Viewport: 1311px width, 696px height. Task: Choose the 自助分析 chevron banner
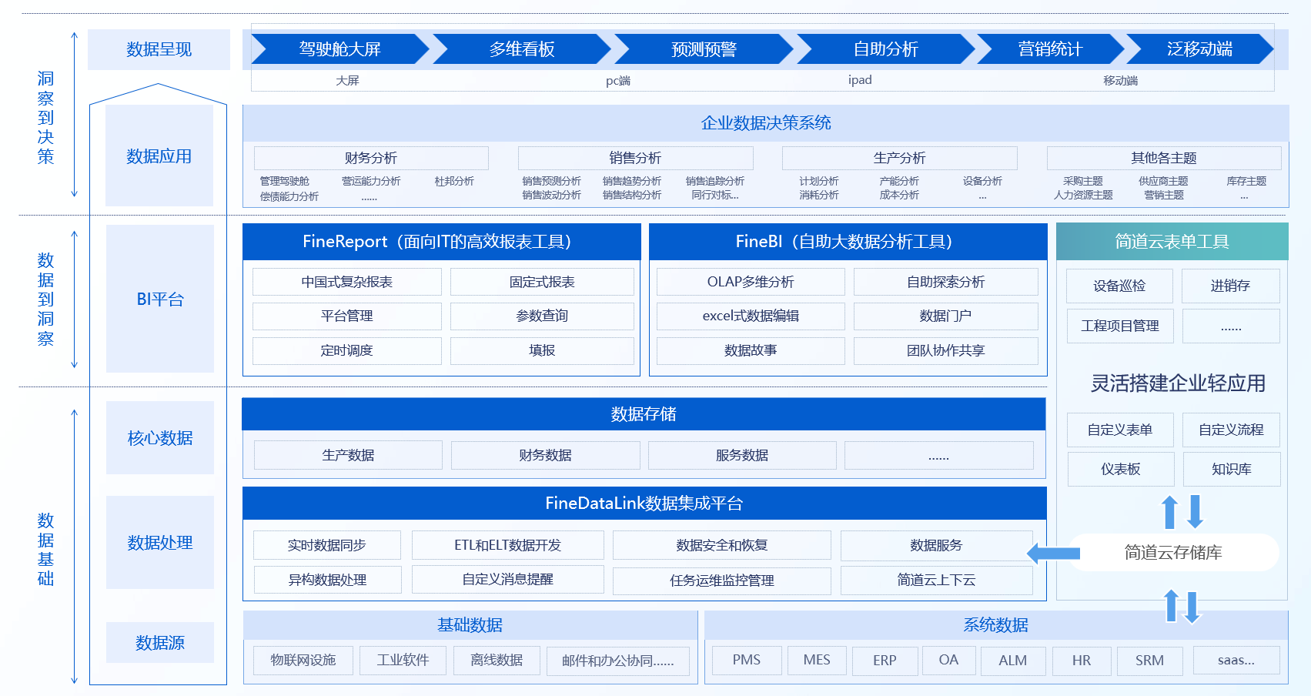tap(885, 49)
